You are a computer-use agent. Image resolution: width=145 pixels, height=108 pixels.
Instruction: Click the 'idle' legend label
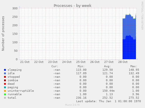coord(11,73)
